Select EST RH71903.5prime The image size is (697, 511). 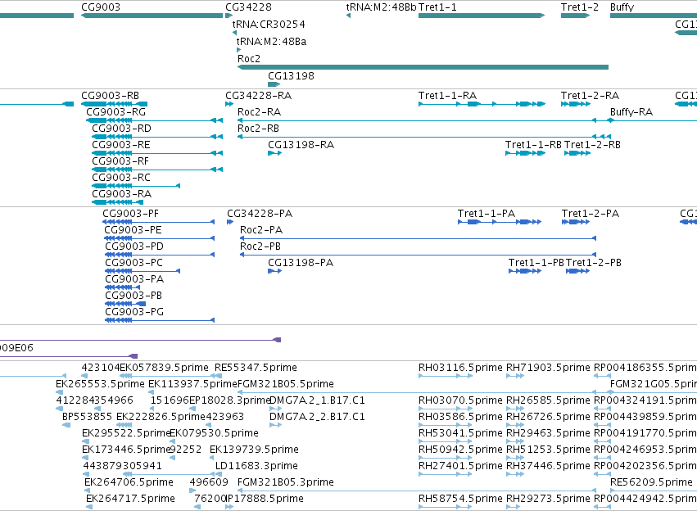[x=548, y=369]
